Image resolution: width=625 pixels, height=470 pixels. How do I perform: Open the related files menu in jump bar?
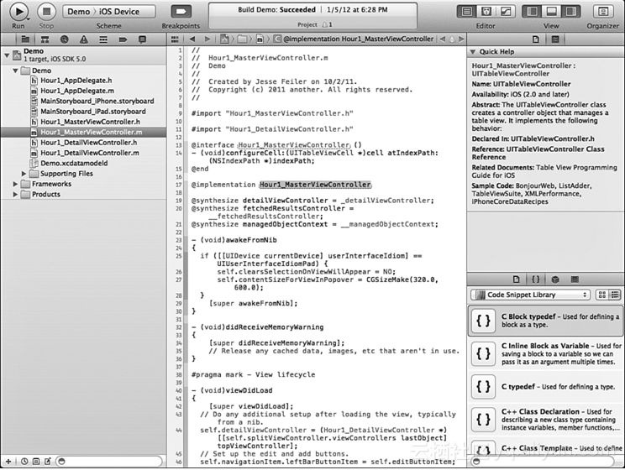[175, 39]
